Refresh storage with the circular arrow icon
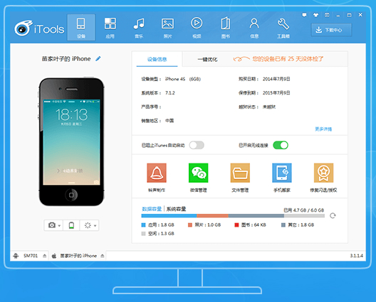The image size is (376, 302). tap(333, 215)
